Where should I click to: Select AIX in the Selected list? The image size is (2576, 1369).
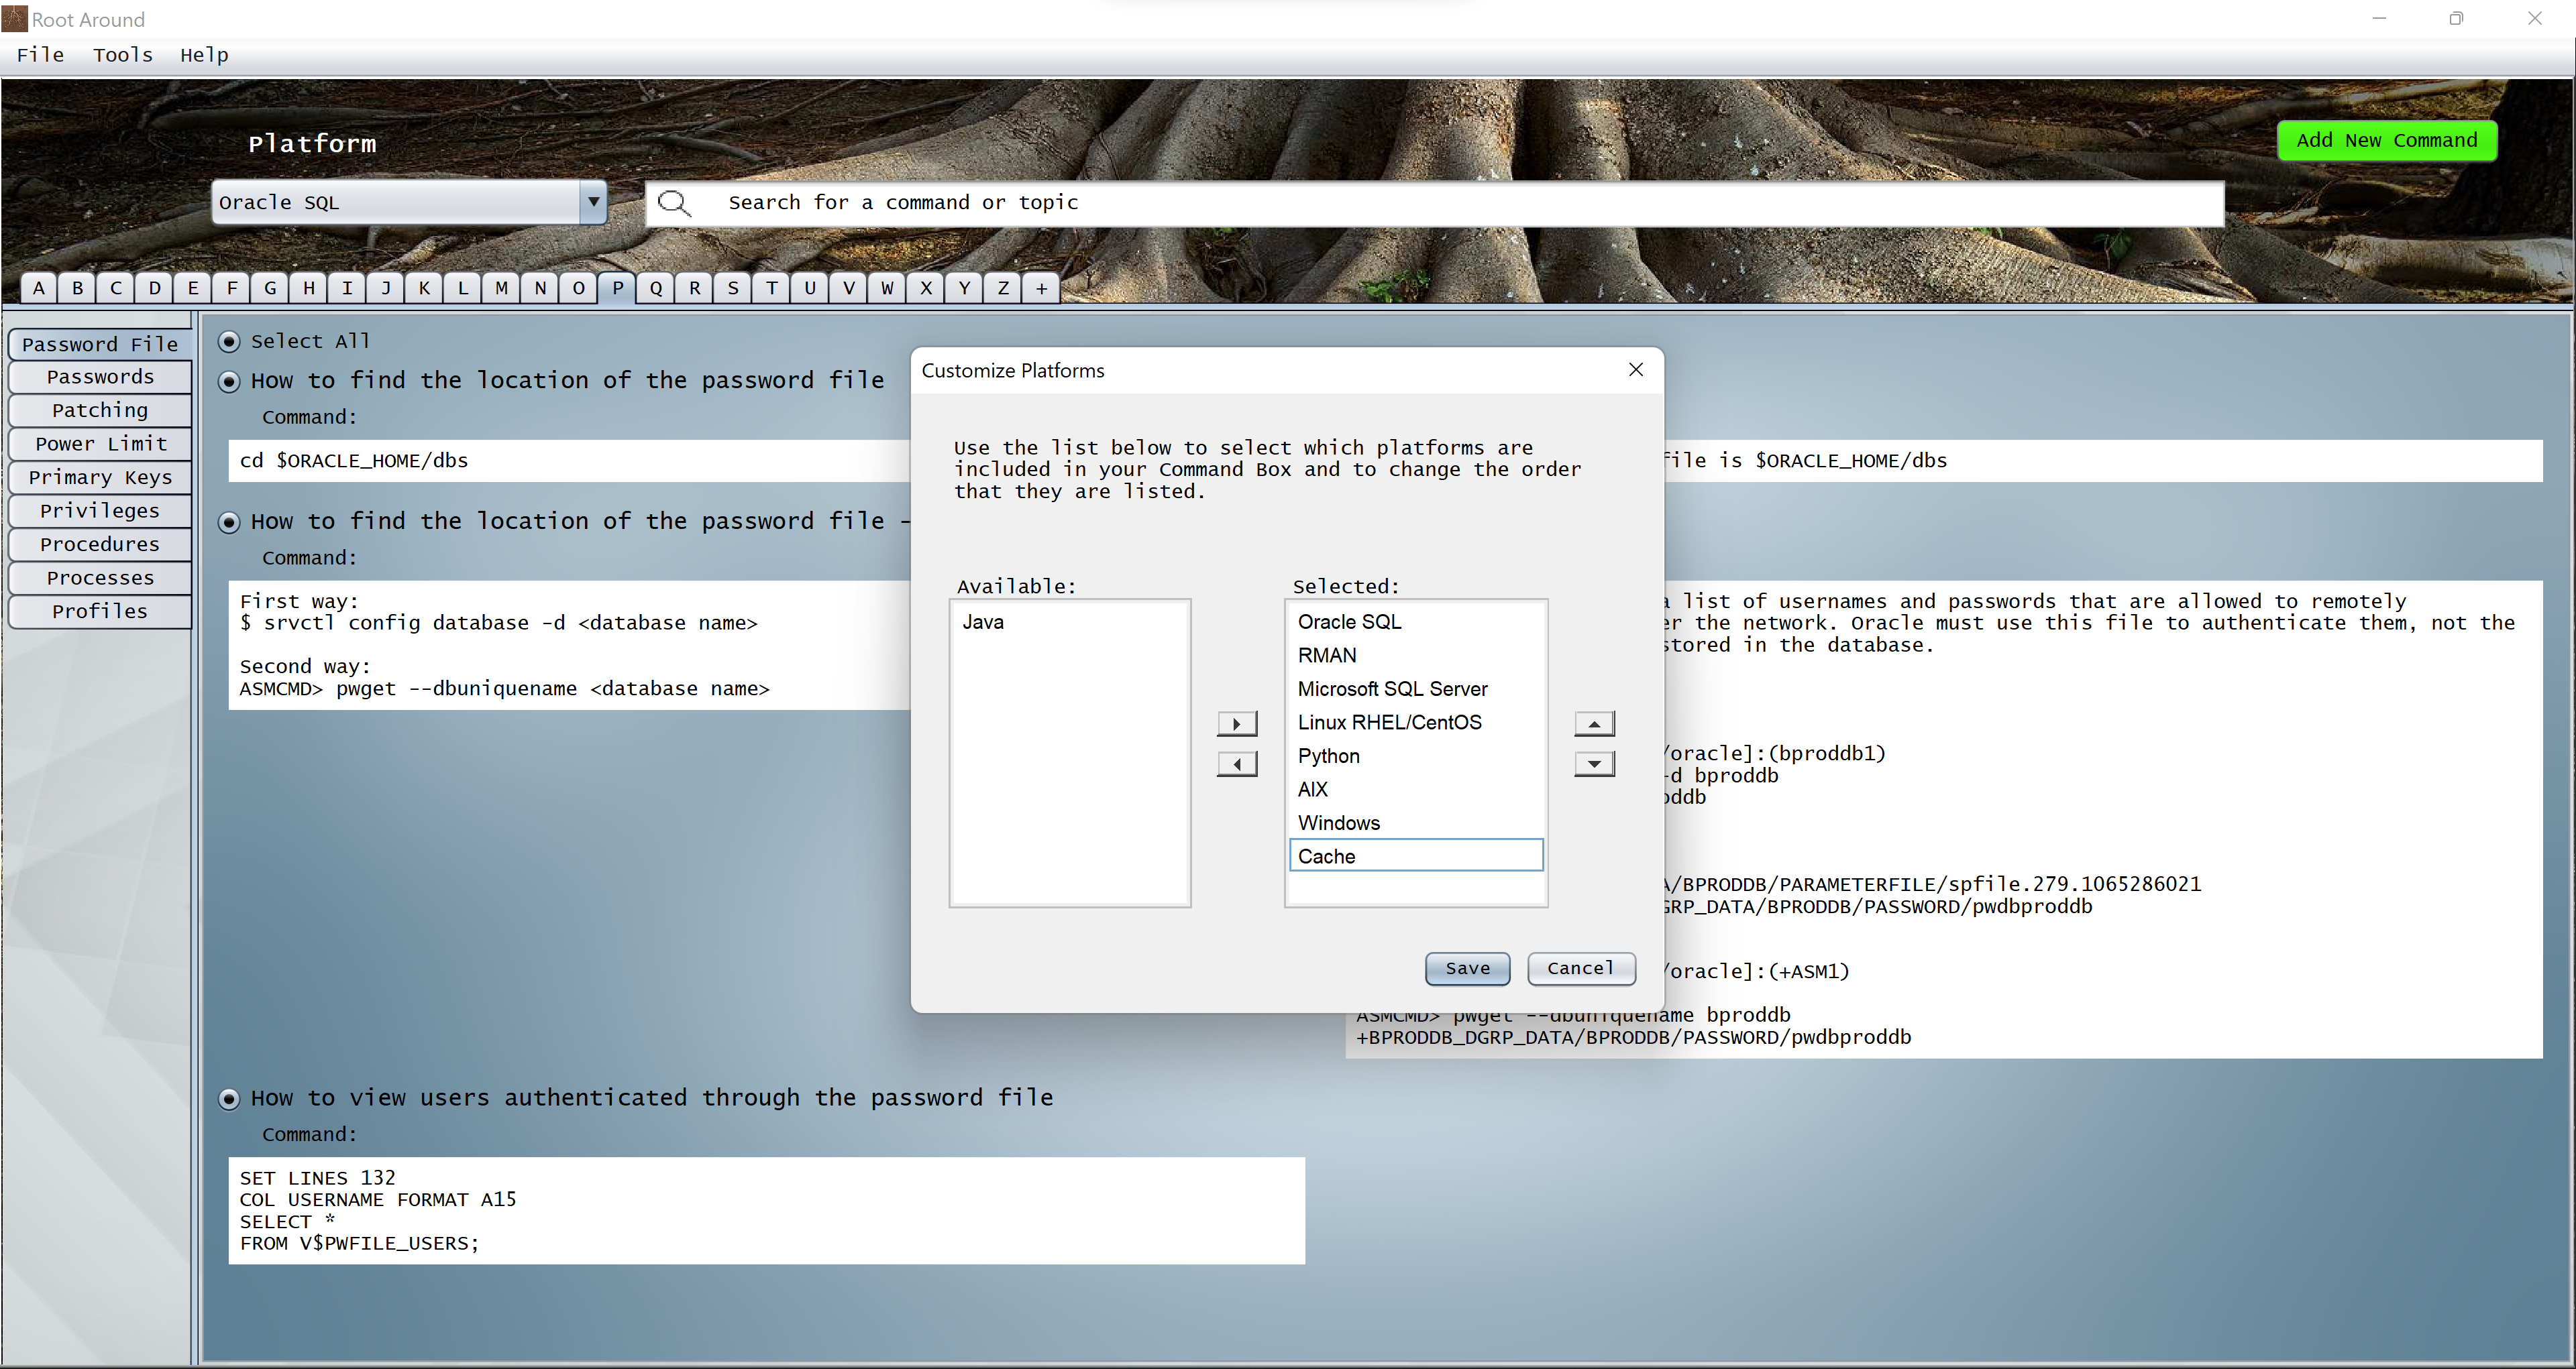tap(1416, 790)
